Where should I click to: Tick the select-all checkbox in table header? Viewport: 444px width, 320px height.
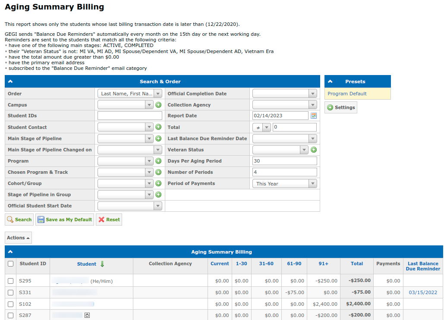[10, 264]
